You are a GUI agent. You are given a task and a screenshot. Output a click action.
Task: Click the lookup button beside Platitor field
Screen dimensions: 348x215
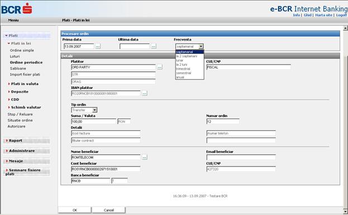[160, 67]
